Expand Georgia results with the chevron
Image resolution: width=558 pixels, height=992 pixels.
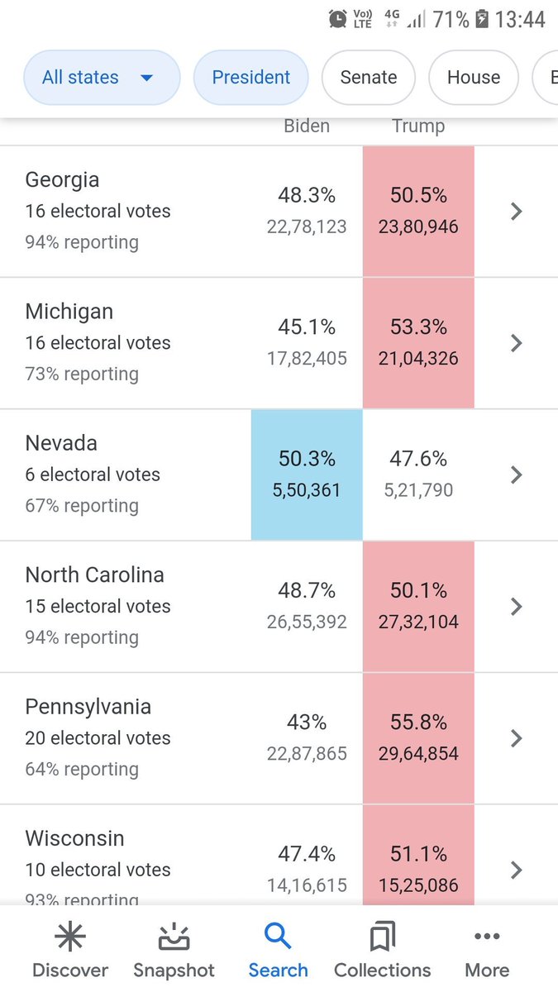coord(517,212)
